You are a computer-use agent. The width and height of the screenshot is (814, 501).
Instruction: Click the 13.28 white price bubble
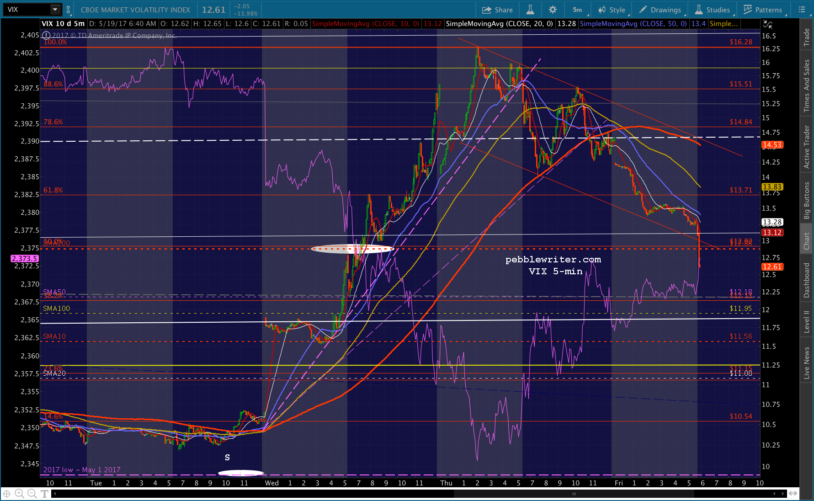(772, 222)
